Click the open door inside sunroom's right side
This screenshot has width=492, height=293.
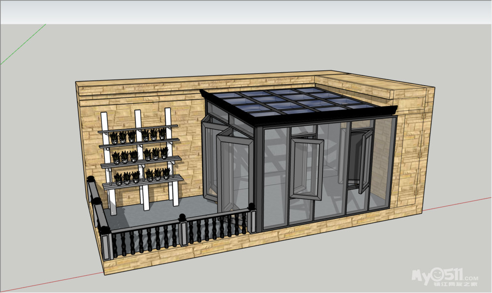click(x=365, y=161)
